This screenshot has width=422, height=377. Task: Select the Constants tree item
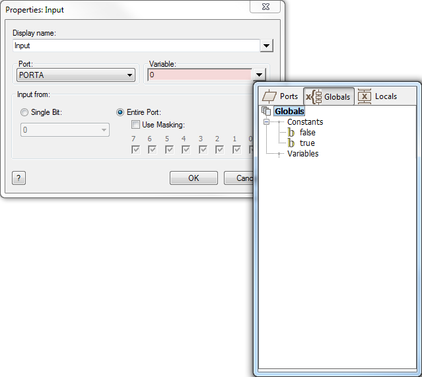click(x=305, y=122)
